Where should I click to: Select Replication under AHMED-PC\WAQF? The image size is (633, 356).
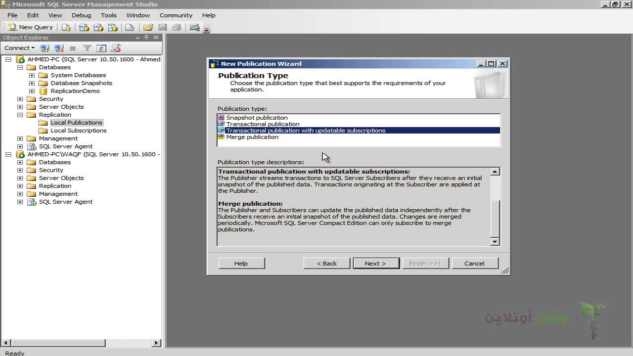point(55,186)
